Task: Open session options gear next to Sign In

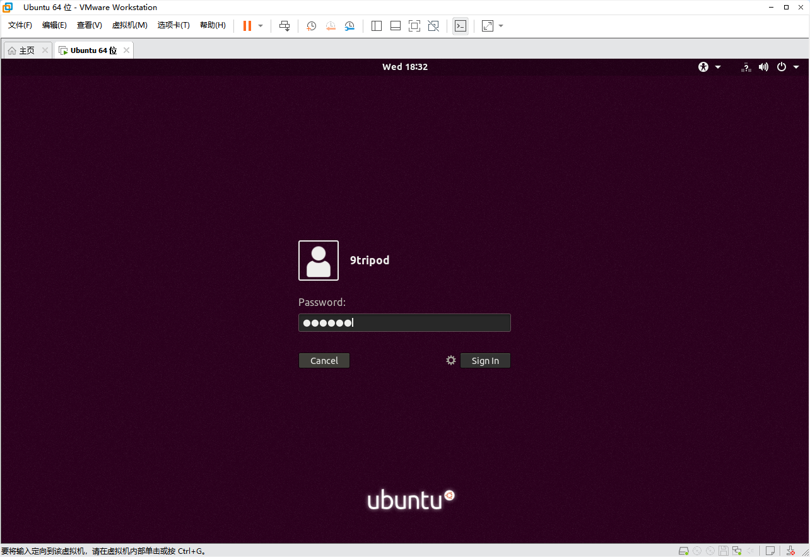Action: [x=451, y=360]
